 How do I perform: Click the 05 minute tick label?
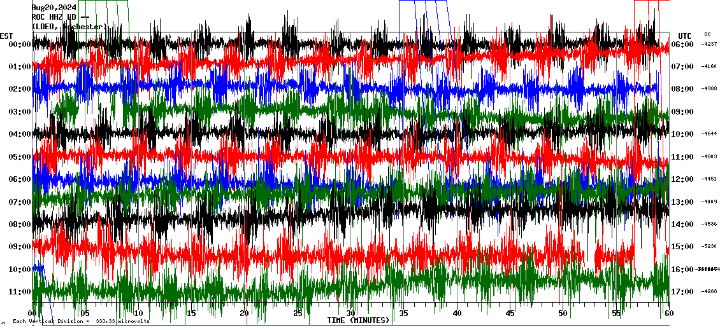(x=85, y=313)
